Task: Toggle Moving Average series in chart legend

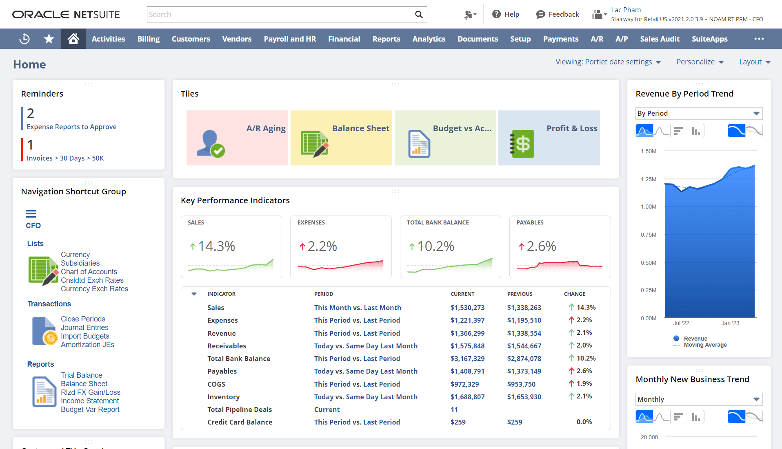Action: click(700, 345)
